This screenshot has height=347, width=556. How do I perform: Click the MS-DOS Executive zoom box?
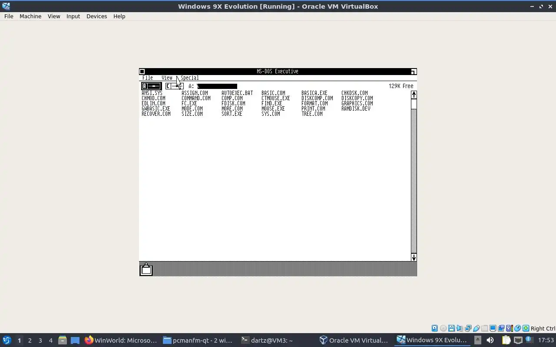414,72
